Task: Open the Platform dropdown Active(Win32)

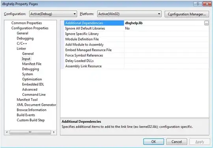Action: (x=129, y=14)
